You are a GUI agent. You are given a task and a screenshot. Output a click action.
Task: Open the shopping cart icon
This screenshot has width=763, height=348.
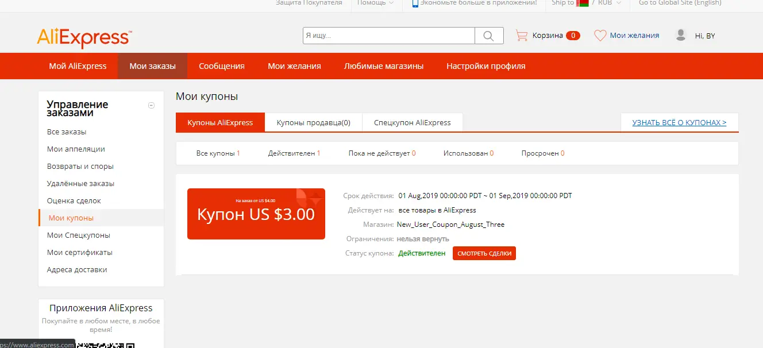(x=522, y=36)
